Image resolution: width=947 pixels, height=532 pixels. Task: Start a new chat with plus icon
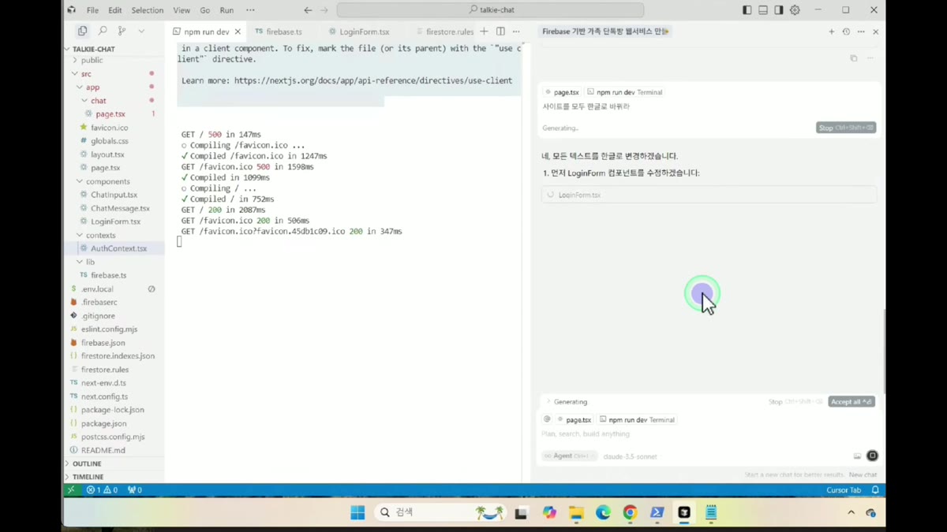point(831,32)
